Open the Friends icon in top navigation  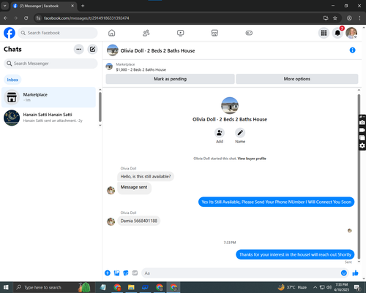click(146, 33)
